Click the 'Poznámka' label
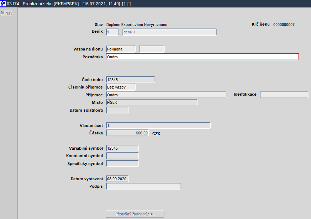The width and height of the screenshot is (311, 219). pyautogui.click(x=93, y=57)
